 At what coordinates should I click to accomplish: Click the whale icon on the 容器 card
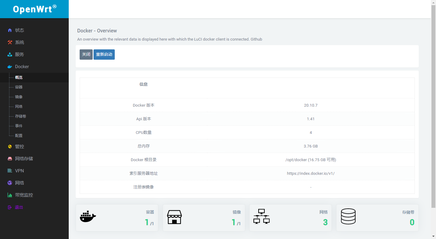point(88,217)
